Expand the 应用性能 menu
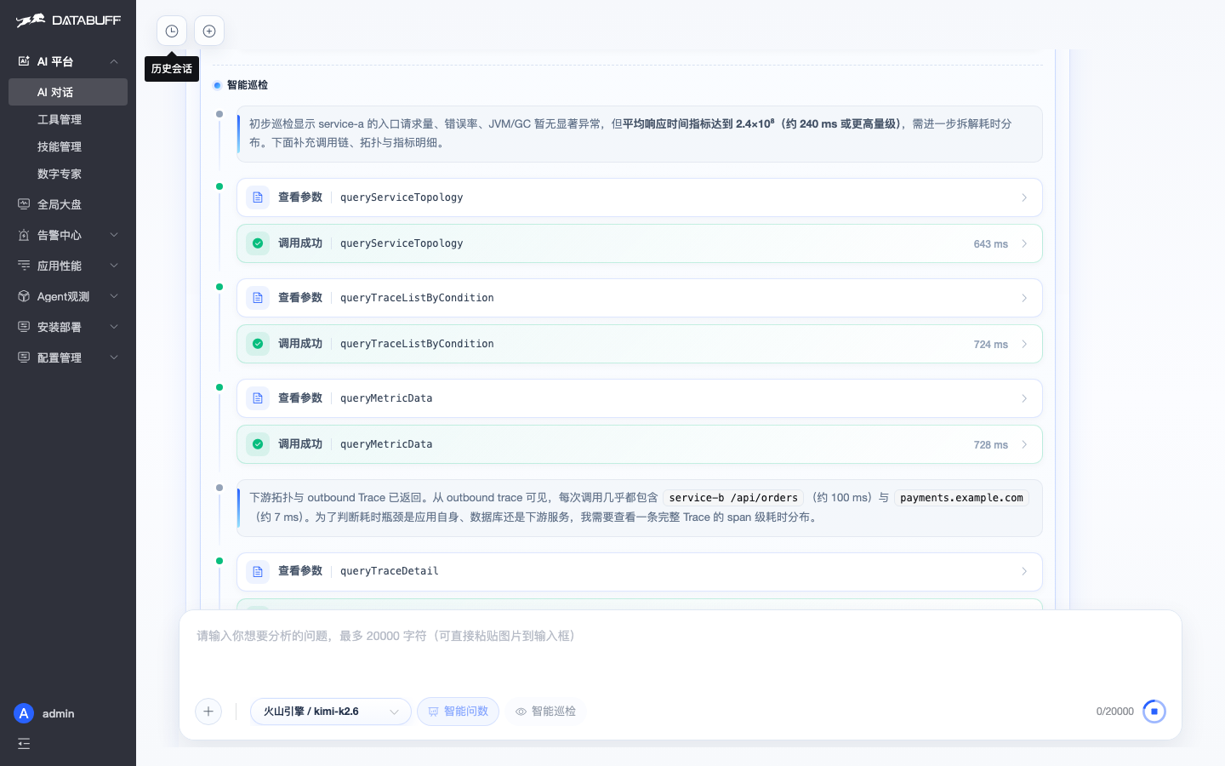 pos(68,266)
